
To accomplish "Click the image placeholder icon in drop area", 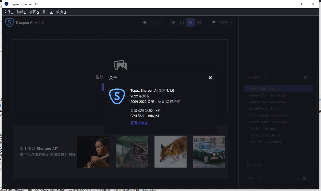I will coord(120,65).
